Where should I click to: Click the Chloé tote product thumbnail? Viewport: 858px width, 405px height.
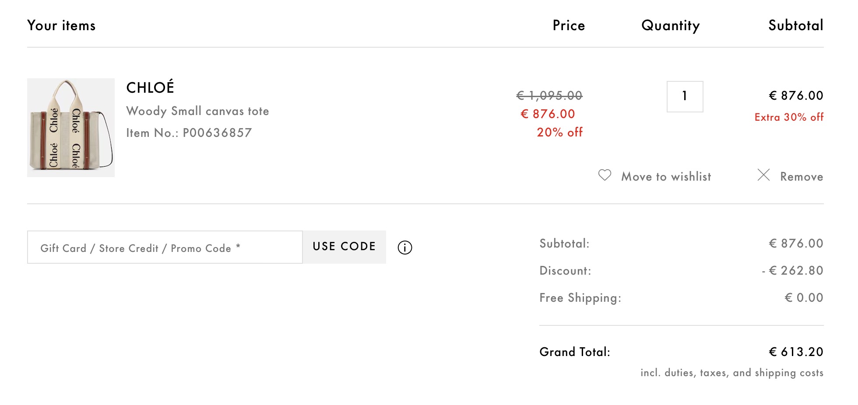pos(70,127)
